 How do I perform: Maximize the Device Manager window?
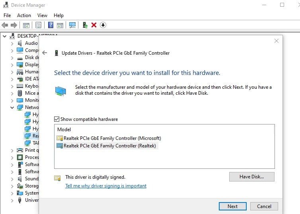(282, 5)
